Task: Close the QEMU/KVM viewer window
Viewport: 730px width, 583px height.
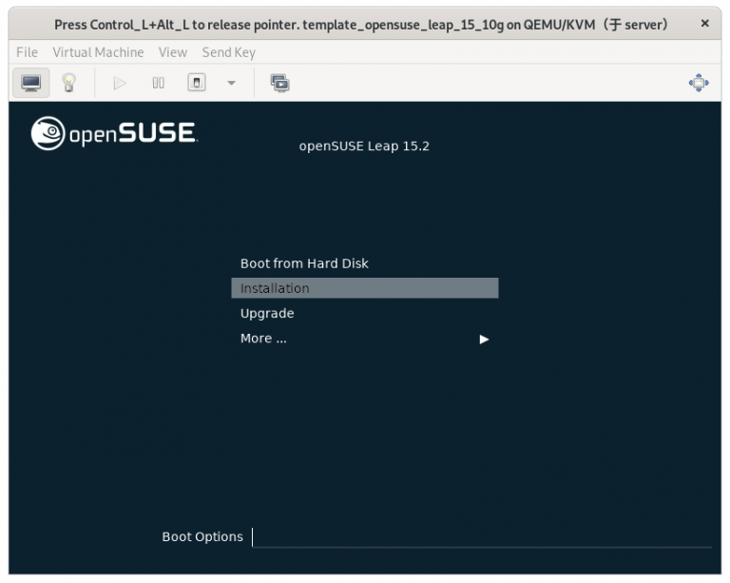Action: 705,23
